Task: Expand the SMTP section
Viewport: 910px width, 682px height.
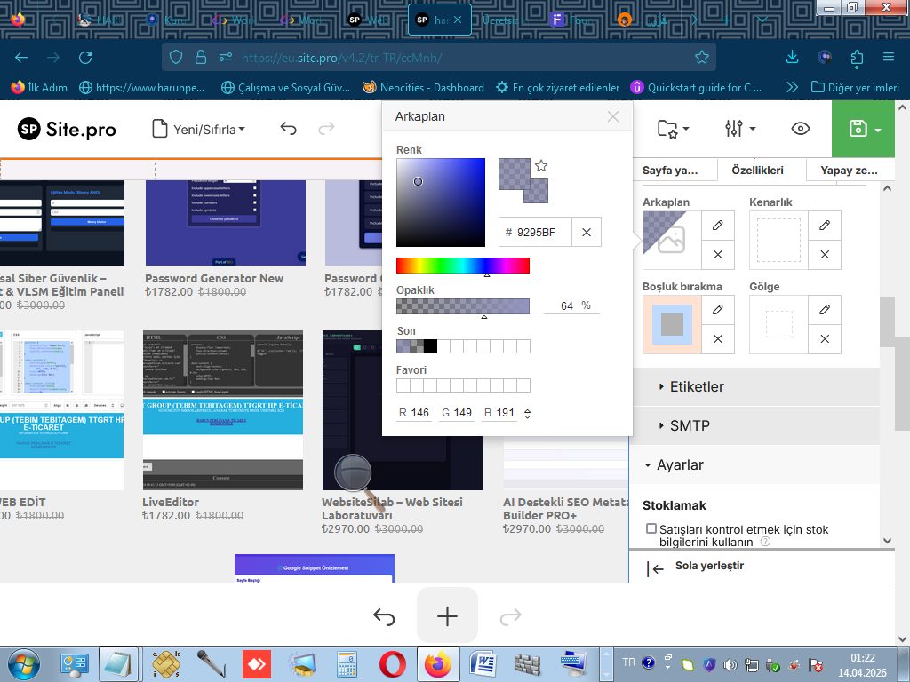Action: tap(690, 425)
